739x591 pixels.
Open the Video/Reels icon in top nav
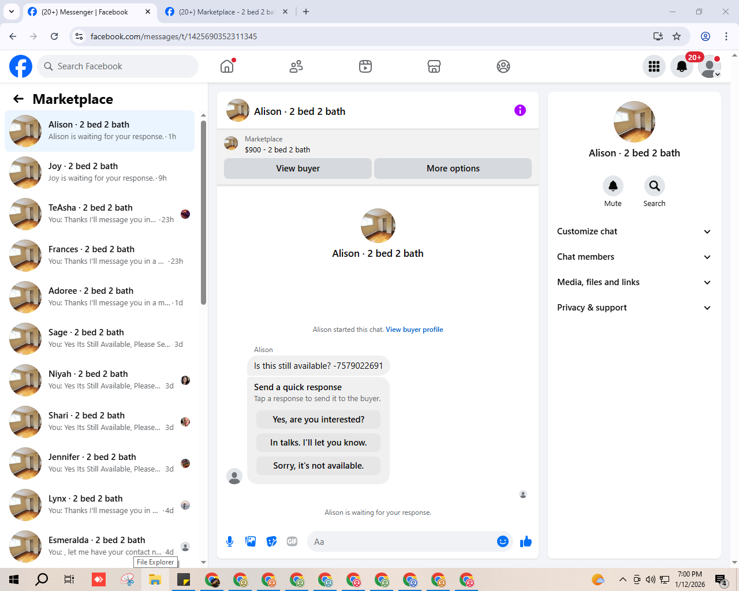365,66
